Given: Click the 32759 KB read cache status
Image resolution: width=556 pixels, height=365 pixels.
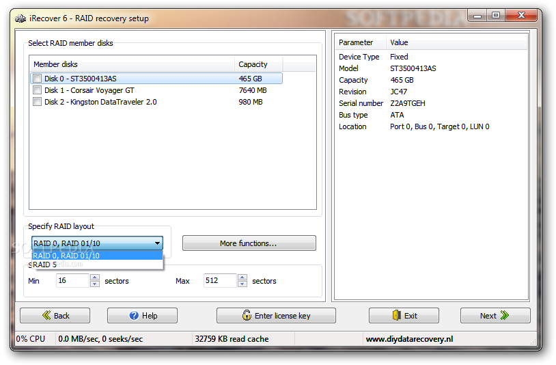Looking at the screenshot, I should tap(232, 339).
